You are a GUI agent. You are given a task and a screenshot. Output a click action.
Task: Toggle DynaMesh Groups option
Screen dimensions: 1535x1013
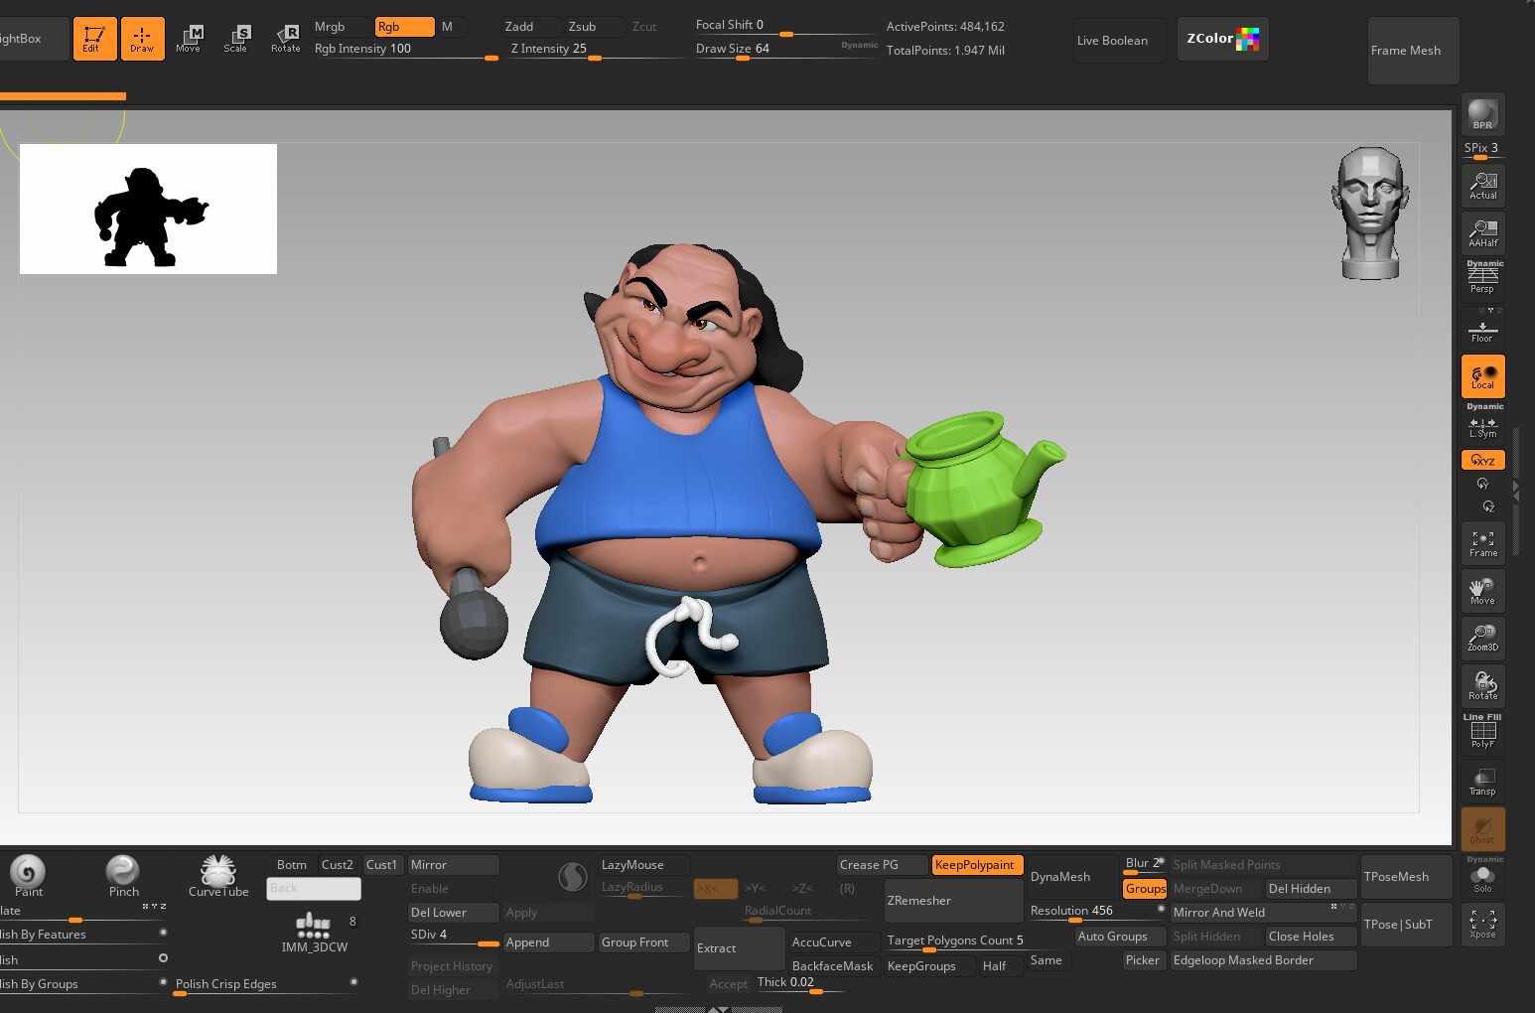tap(1145, 889)
